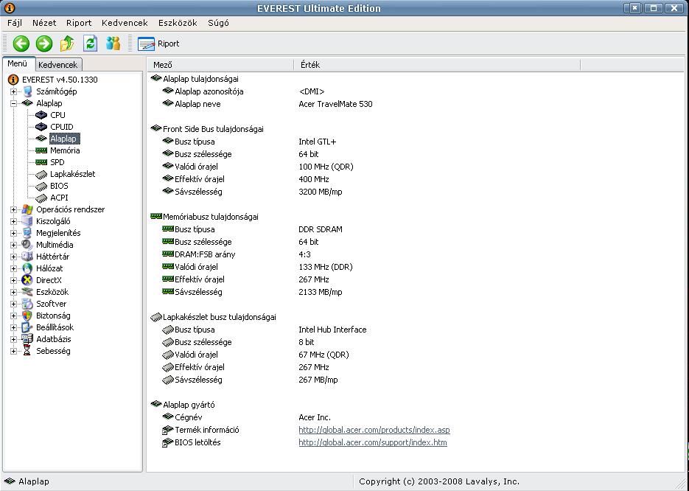The image size is (689, 491).
Task: Open the Súgó menu
Action: tap(218, 23)
